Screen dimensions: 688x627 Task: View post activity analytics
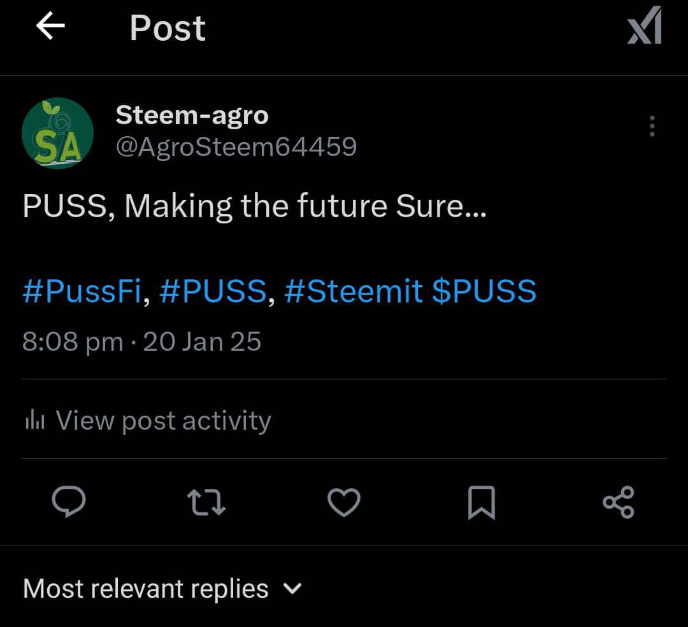pos(163,420)
